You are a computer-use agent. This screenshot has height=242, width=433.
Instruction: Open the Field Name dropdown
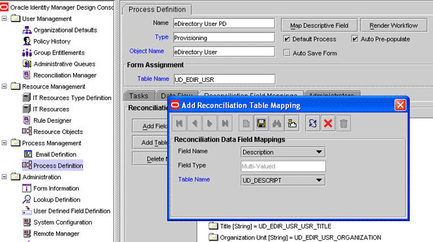coord(283,152)
